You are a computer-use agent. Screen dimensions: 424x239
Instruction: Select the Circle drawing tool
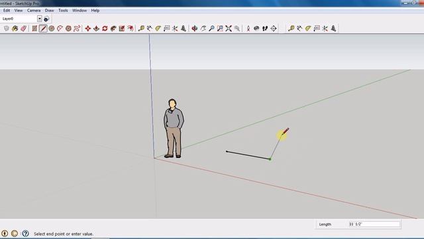coord(52,28)
